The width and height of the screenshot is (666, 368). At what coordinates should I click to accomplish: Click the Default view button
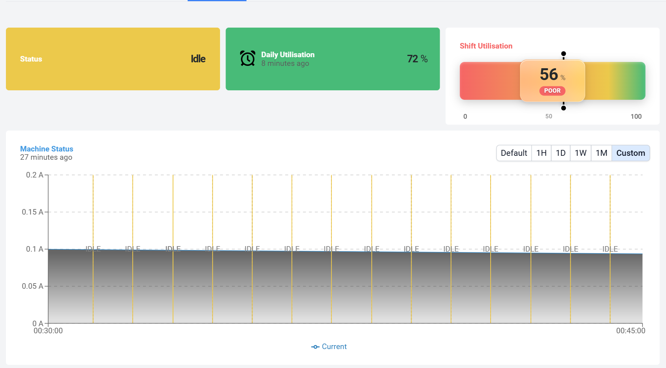click(x=514, y=153)
